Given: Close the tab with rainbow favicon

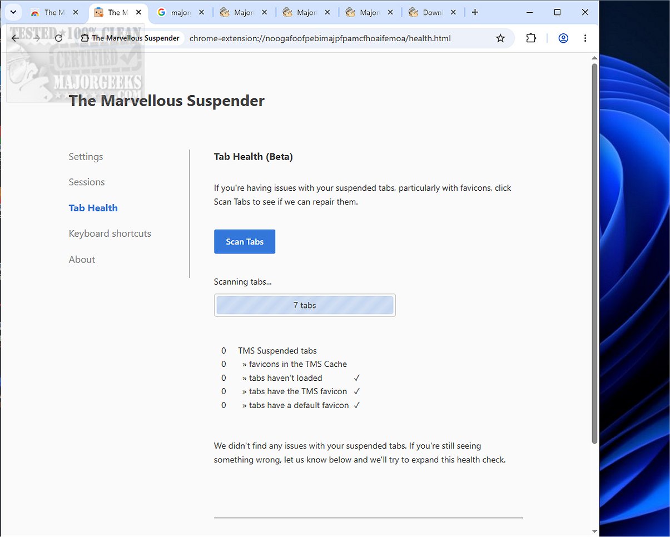Looking at the screenshot, I should 76,12.
